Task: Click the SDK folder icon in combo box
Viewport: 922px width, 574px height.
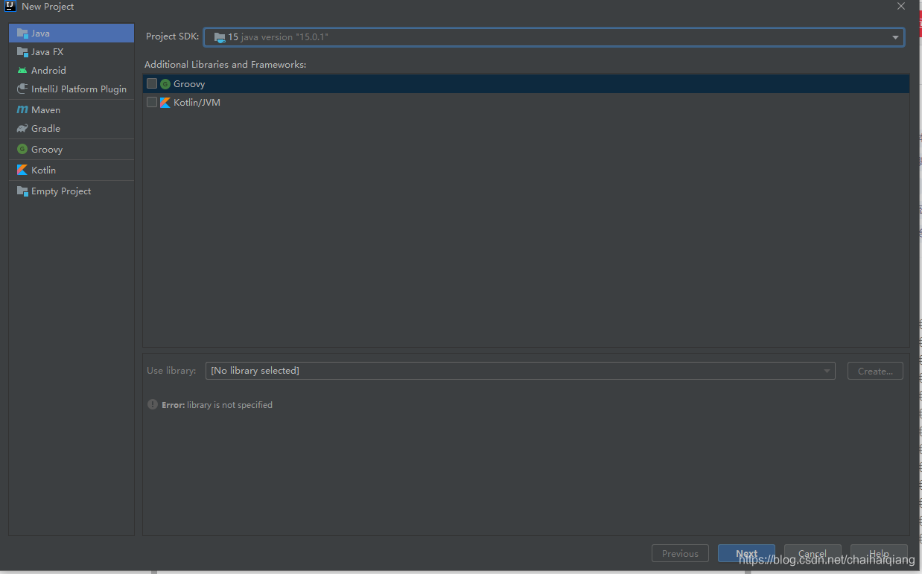Action: tap(219, 37)
